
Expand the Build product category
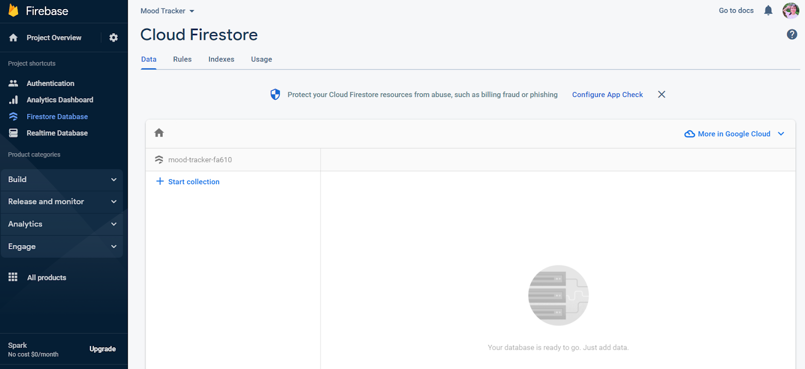61,180
